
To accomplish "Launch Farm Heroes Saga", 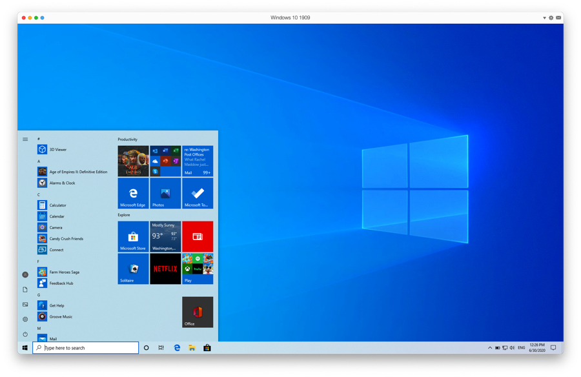I will (72, 272).
